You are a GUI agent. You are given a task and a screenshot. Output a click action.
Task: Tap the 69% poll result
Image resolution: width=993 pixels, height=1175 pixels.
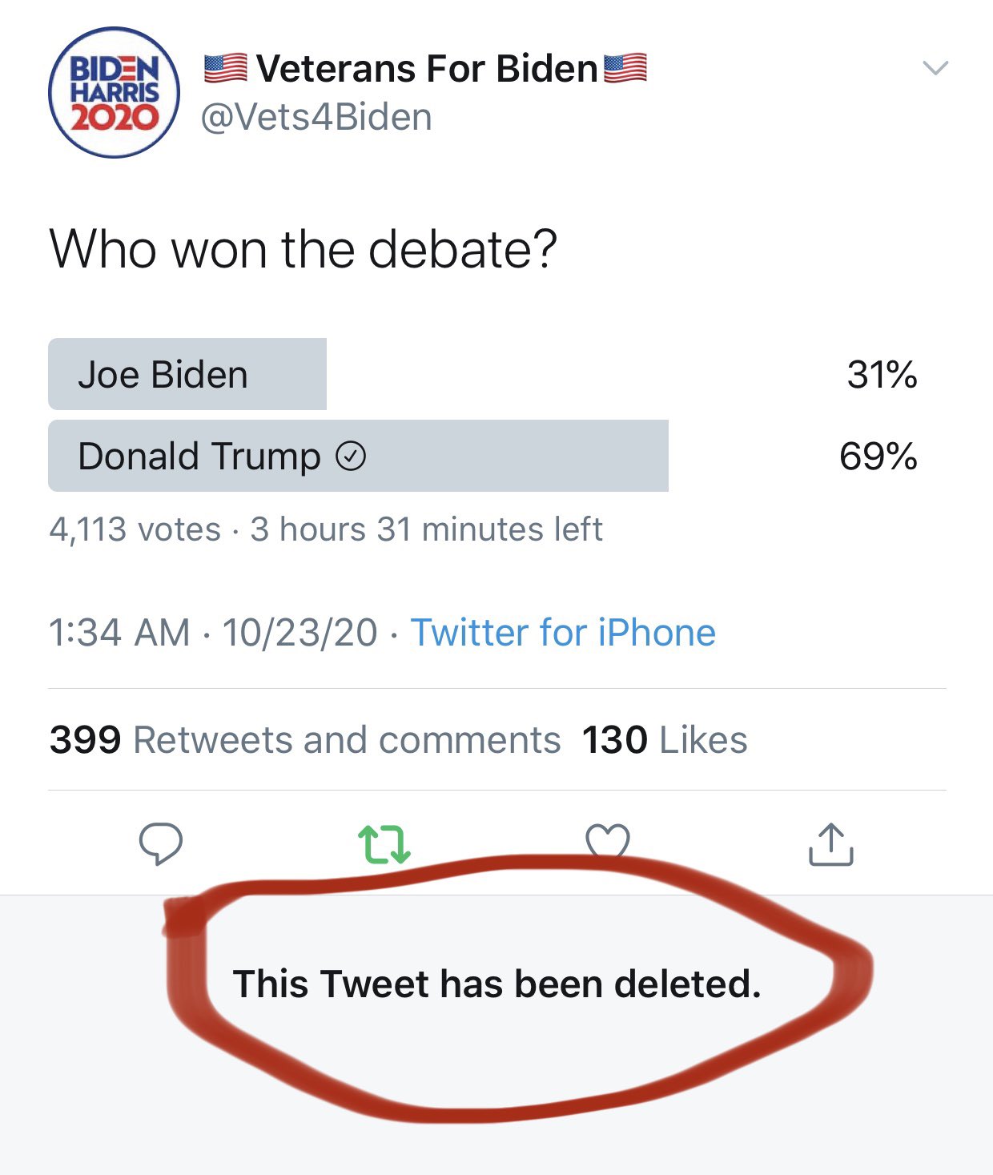pos(878,457)
